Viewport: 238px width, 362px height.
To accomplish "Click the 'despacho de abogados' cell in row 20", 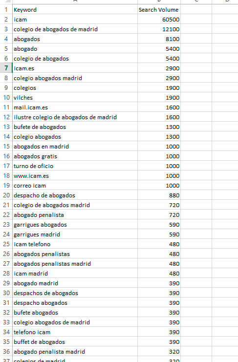I will pyautogui.click(x=75, y=195).
